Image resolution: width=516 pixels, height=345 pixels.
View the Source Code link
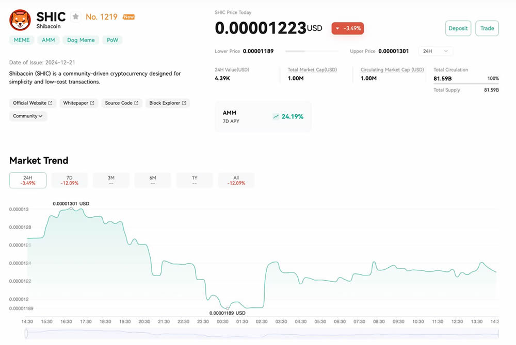coord(122,103)
